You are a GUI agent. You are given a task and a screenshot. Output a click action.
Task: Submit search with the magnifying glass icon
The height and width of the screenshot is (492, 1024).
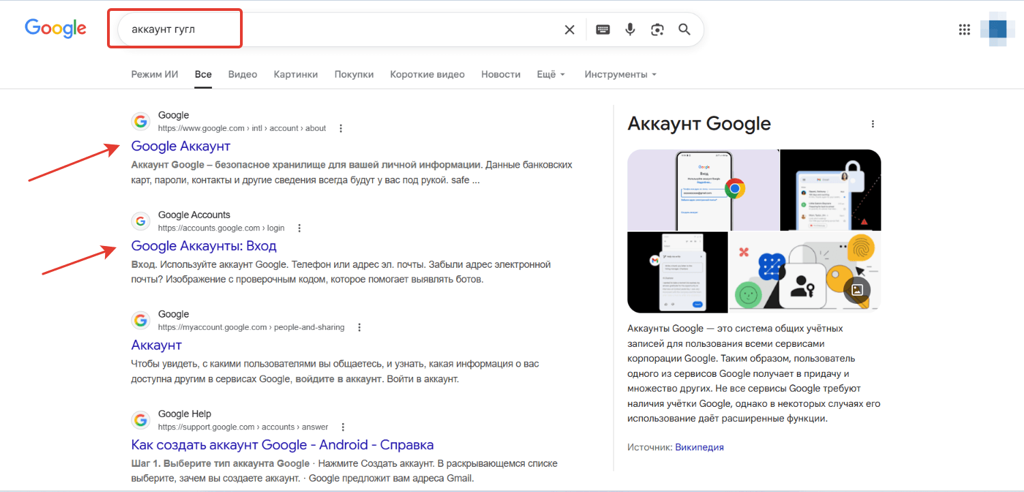click(684, 29)
